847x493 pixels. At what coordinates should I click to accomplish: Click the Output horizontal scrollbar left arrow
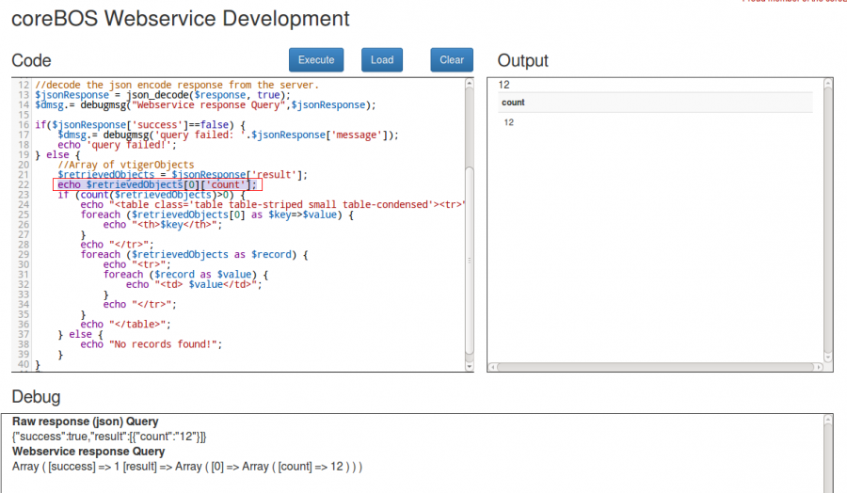494,367
